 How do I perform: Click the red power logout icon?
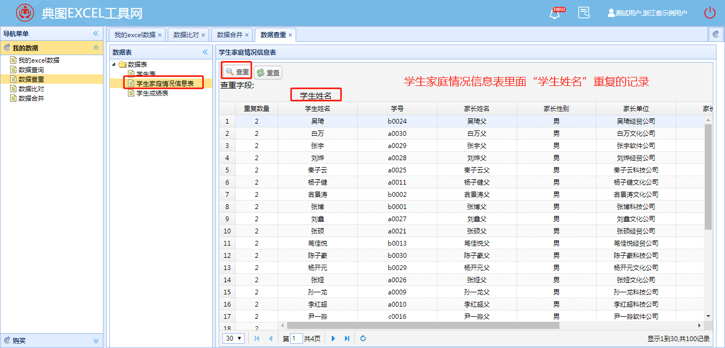(710, 13)
